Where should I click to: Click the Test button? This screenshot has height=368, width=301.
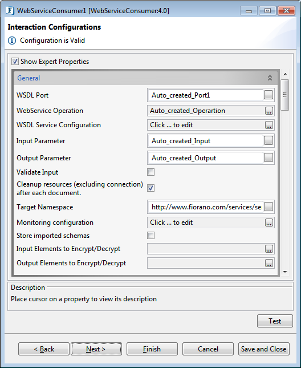pos(275,321)
